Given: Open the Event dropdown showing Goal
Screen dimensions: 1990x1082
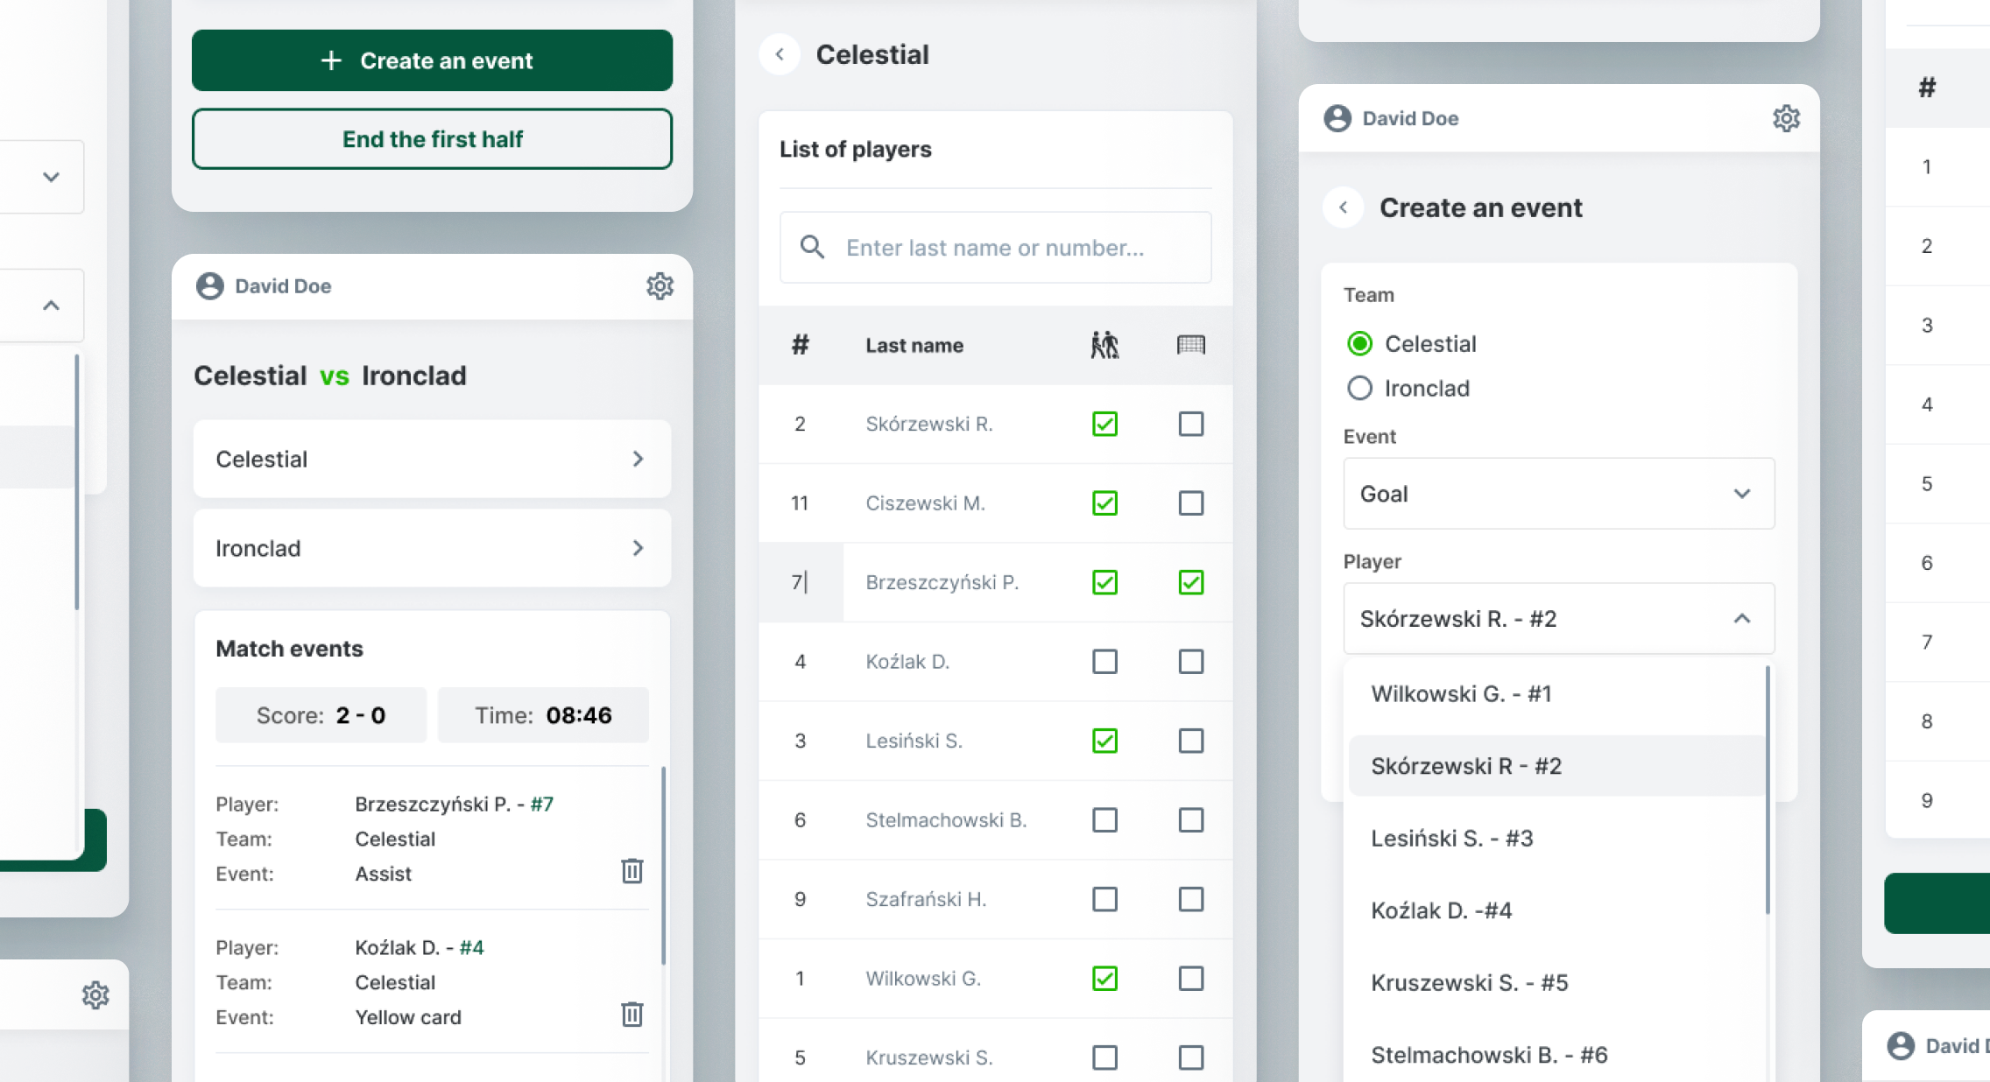Looking at the screenshot, I should point(1558,494).
